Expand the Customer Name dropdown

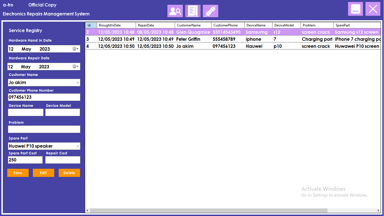(x=78, y=83)
